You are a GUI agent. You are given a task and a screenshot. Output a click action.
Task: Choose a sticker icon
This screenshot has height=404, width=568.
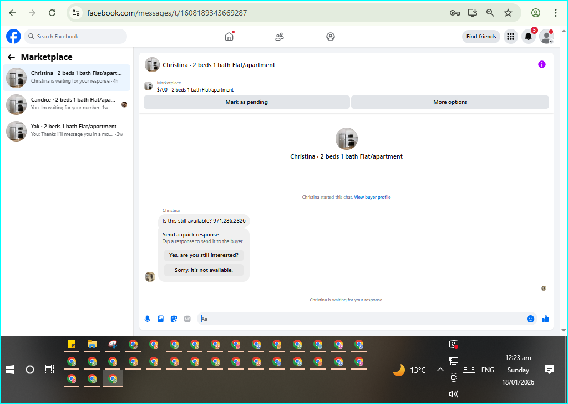click(x=174, y=319)
